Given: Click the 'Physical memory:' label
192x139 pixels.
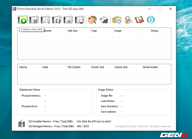Looking at the screenshot, I should coord(31,96).
